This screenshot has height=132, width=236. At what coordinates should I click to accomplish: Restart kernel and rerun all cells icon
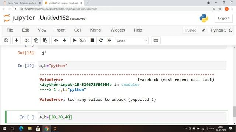[x=109, y=40]
